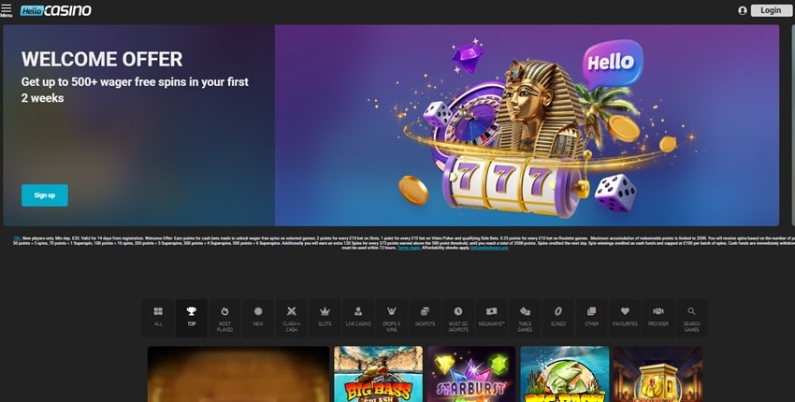Open the Search Games magnifier
Image resolution: width=795 pixels, height=402 pixels.
tap(691, 318)
